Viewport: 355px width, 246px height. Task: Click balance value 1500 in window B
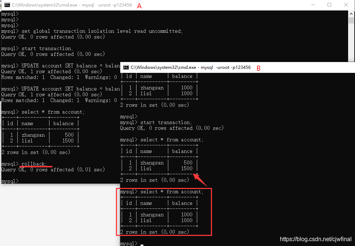click(x=187, y=168)
